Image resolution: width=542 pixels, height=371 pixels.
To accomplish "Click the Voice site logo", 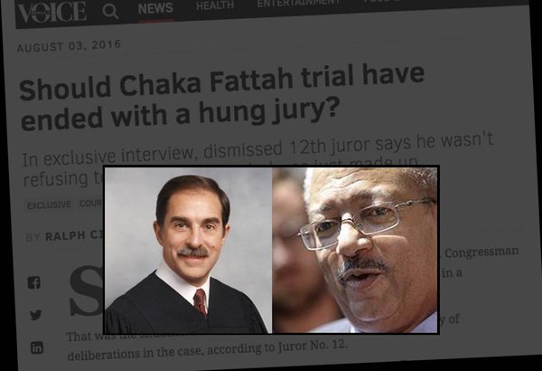I will pyautogui.click(x=51, y=12).
